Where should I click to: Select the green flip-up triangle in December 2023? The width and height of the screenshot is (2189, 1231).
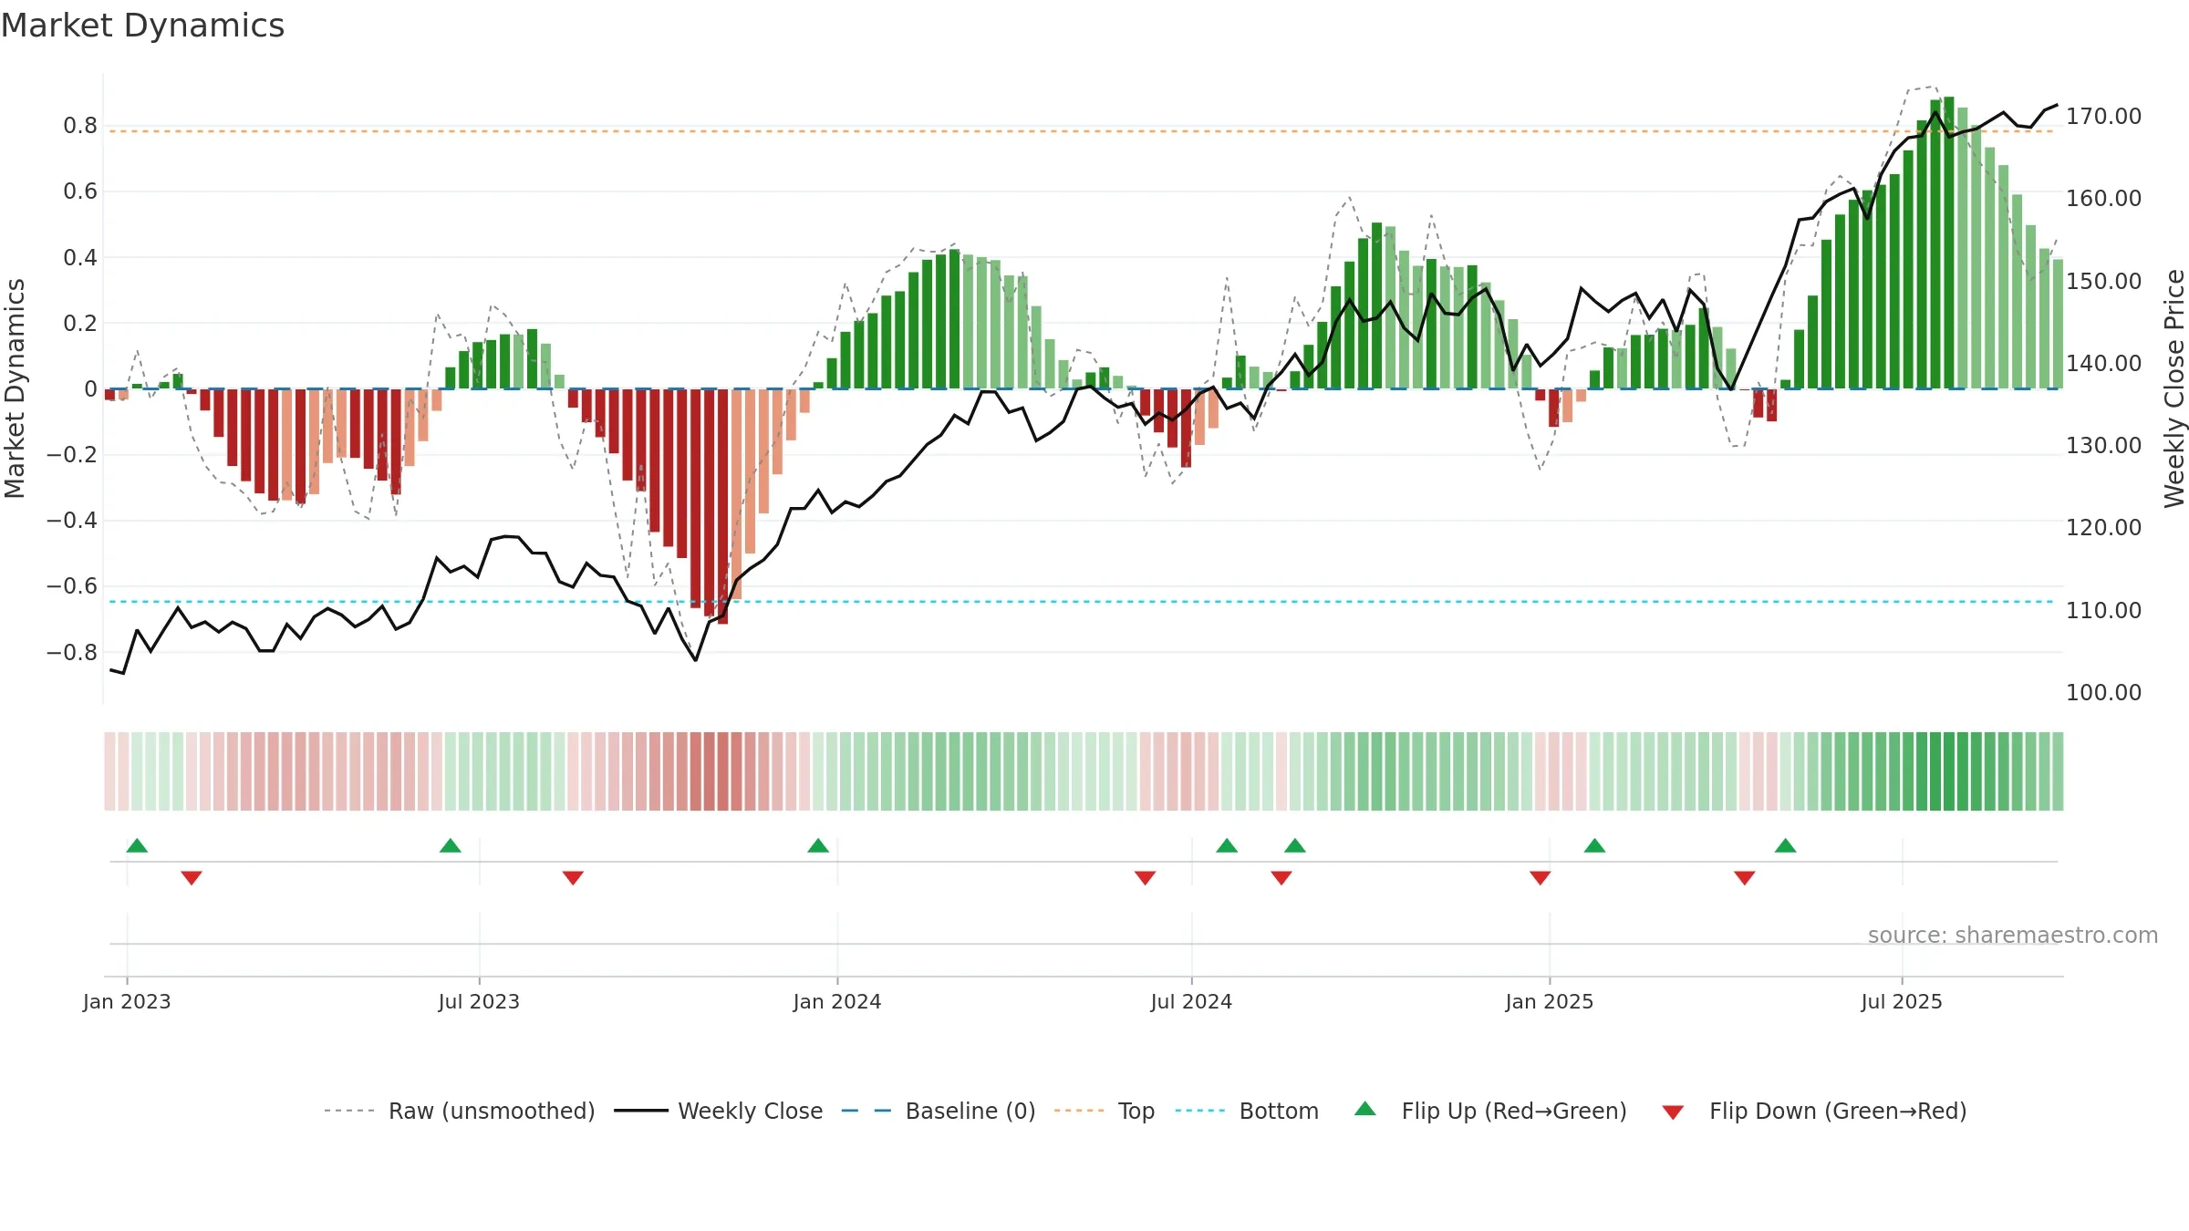tap(818, 845)
